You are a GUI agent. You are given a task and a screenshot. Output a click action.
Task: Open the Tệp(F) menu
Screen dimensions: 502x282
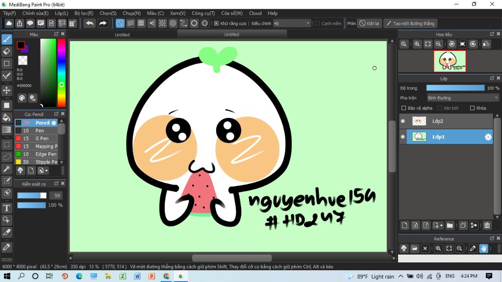click(10, 13)
